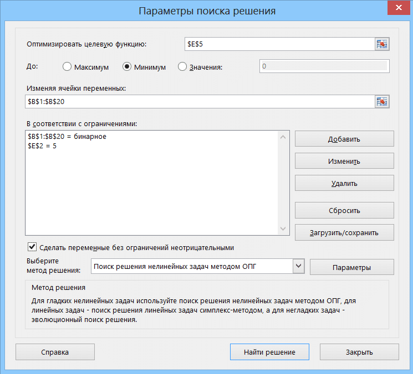Toggle non-negative variables checkbox
This screenshot has width=413, height=374.
click(32, 247)
